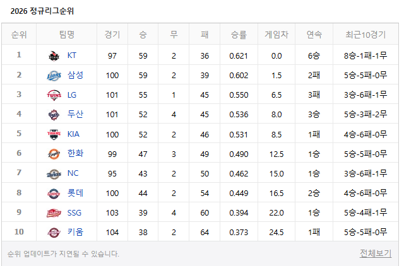Select the 두산 team link

[x=75, y=114]
